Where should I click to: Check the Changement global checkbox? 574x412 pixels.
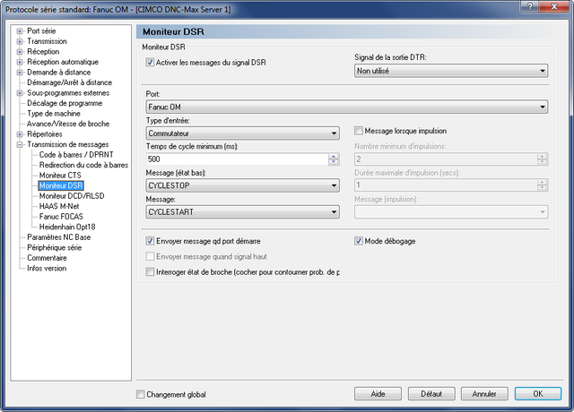pyautogui.click(x=140, y=394)
